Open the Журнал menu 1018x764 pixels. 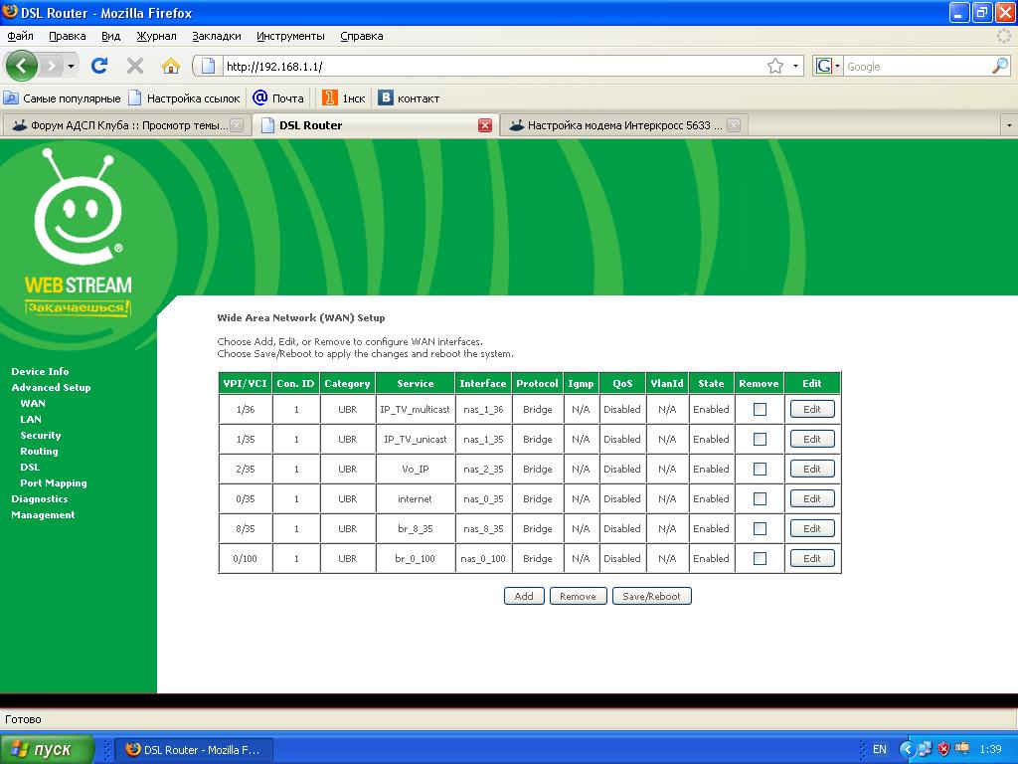click(x=156, y=37)
